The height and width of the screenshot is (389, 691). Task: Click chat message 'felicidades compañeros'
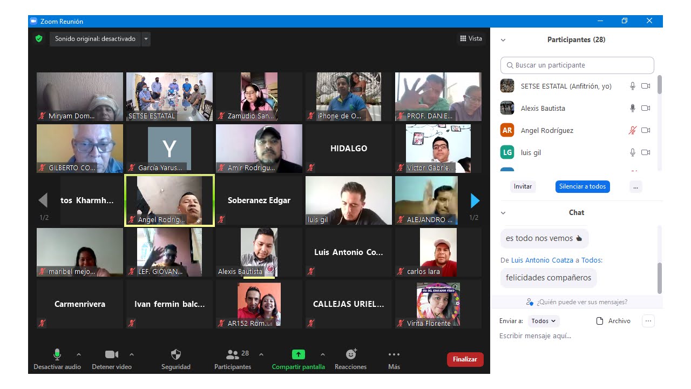pyautogui.click(x=548, y=278)
